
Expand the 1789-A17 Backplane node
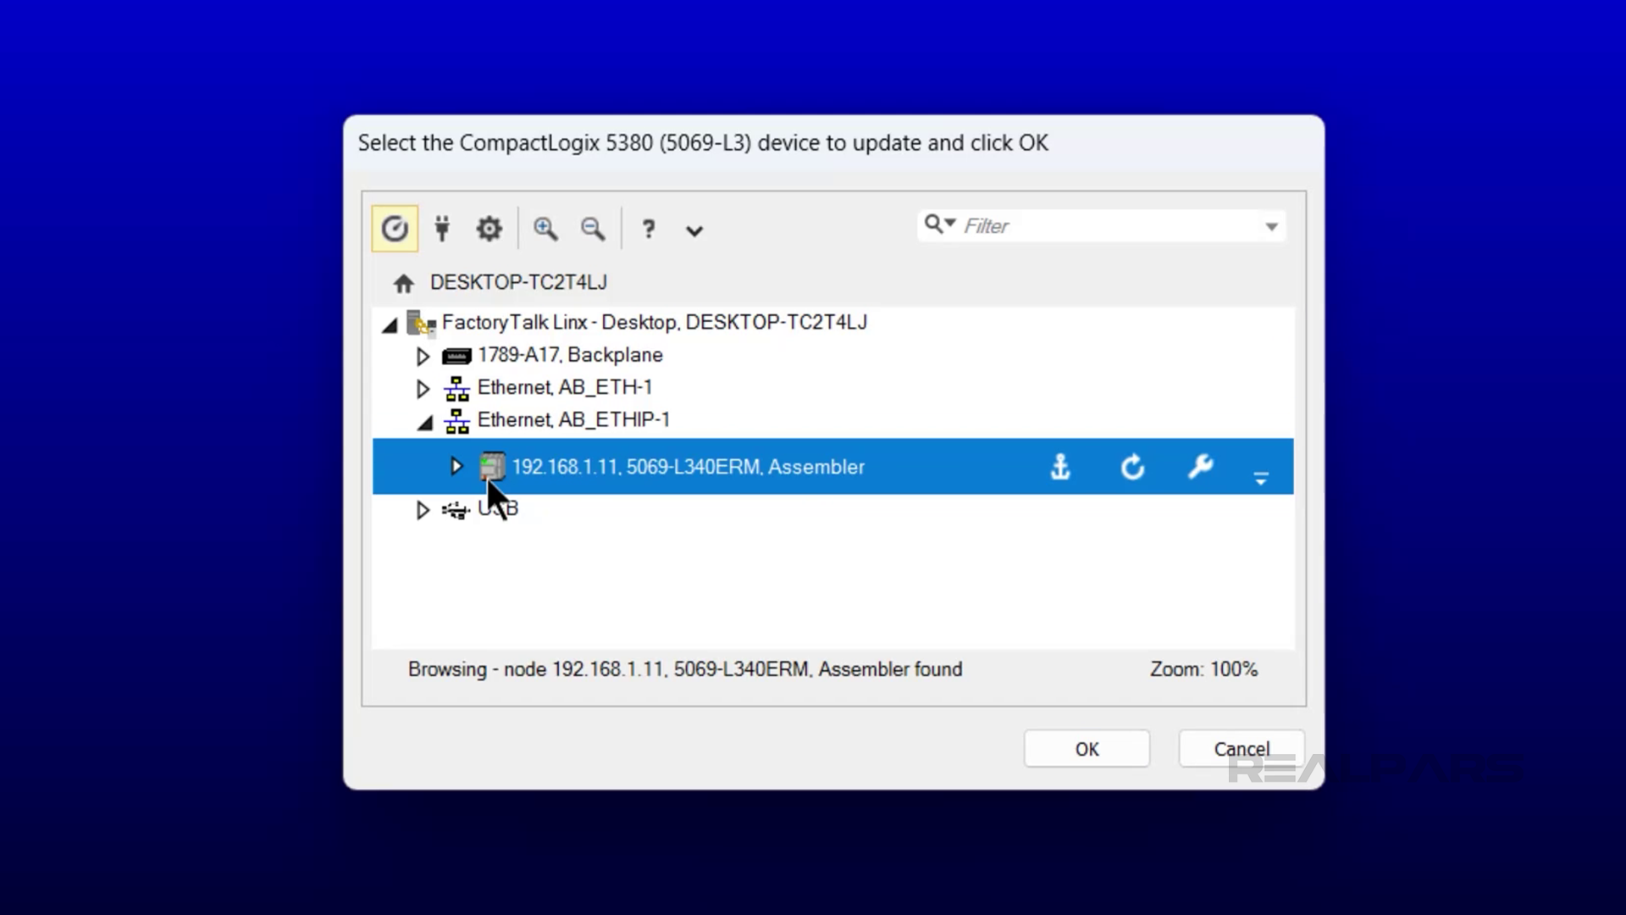423,356
